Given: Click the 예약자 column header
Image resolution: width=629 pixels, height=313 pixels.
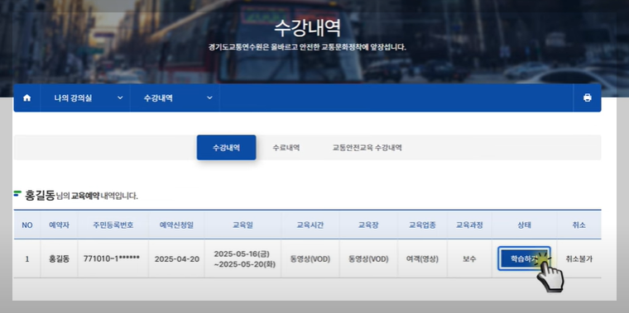Looking at the screenshot, I should coord(59,225).
